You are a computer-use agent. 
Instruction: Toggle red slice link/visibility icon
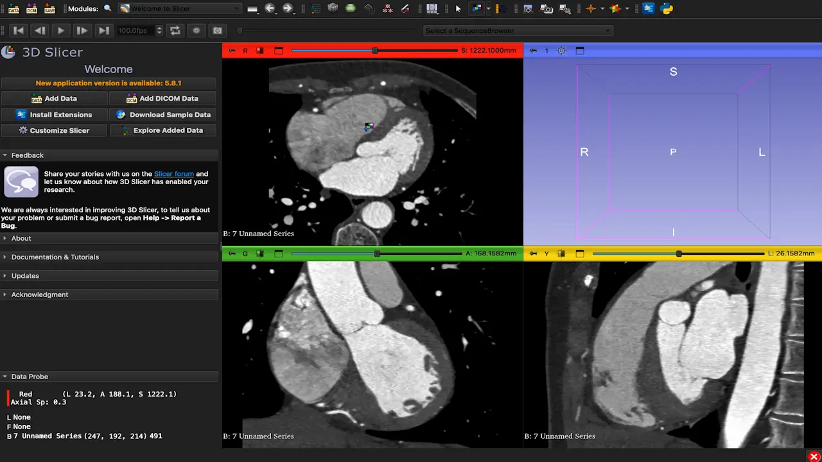(x=260, y=51)
